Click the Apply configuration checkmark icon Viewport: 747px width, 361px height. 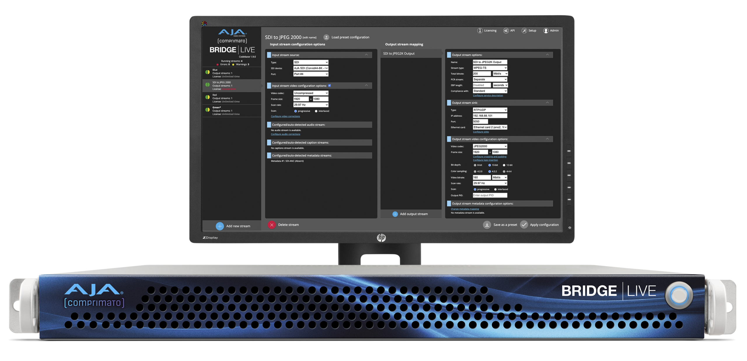point(524,225)
